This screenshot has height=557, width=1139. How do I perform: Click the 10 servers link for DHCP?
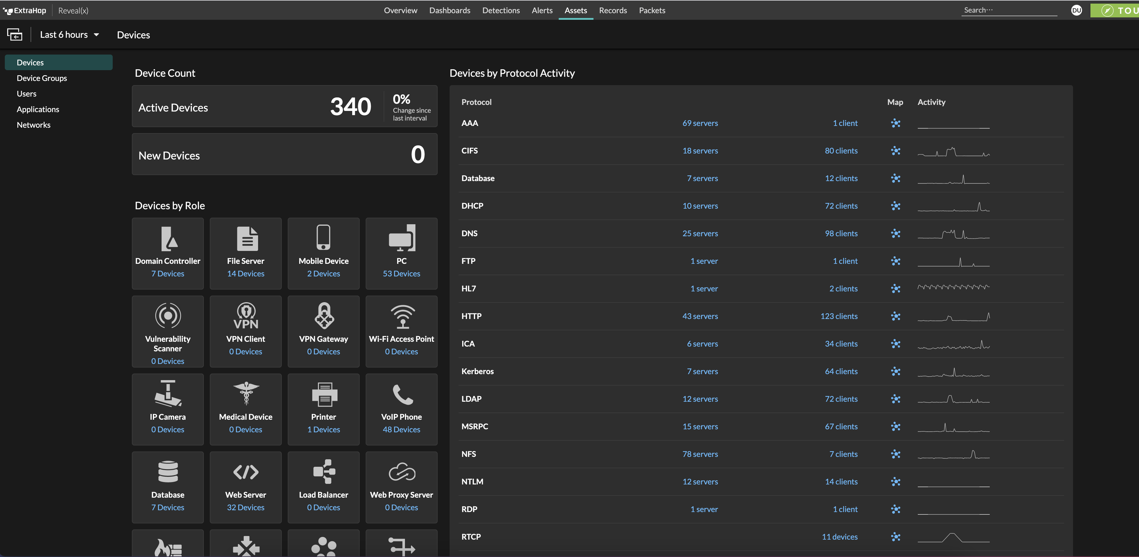tap(700, 206)
